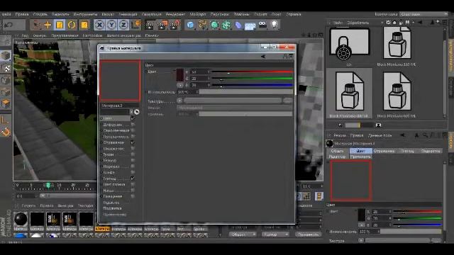Click the back arrow in material editor header
This screenshot has width=454, height=255.
(263, 57)
